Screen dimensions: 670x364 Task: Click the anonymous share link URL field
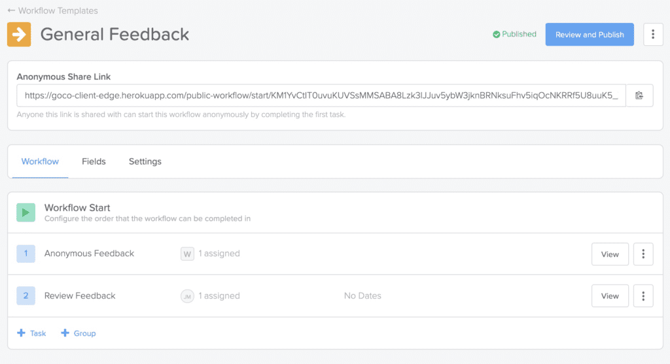tap(321, 95)
